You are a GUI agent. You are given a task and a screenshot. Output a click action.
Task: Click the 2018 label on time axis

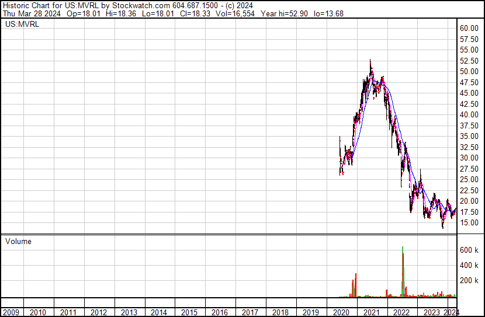click(x=280, y=312)
